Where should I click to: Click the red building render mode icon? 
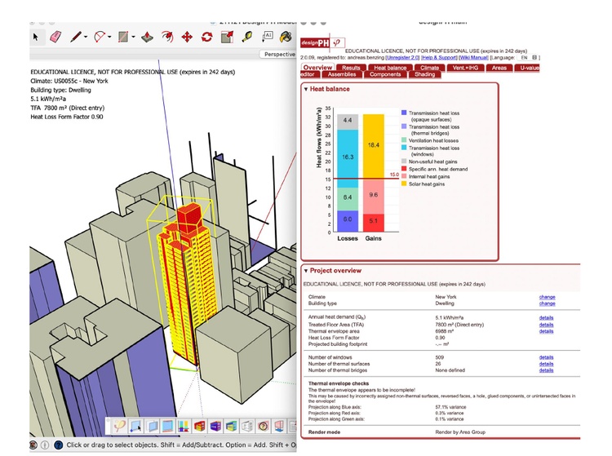point(199,426)
